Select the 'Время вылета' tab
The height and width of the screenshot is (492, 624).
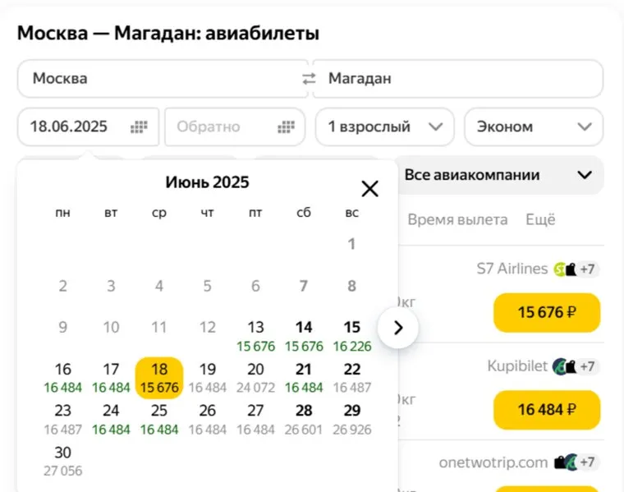point(457,219)
